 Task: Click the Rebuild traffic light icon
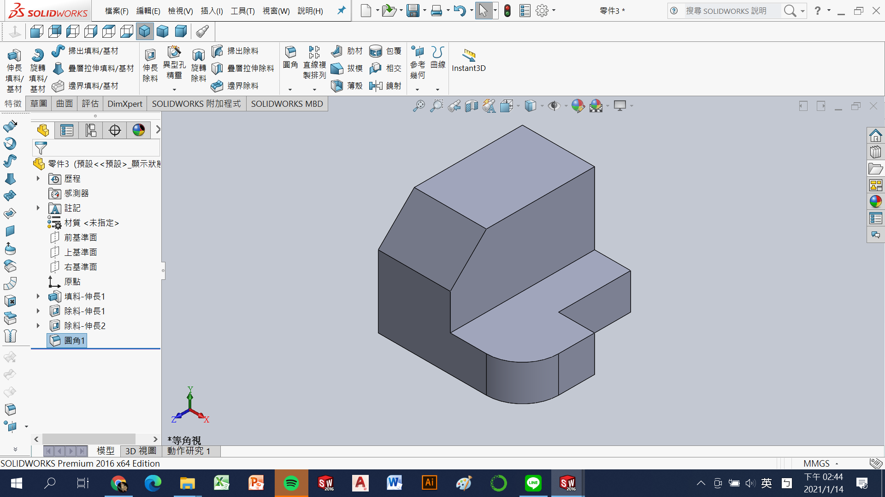click(x=507, y=11)
